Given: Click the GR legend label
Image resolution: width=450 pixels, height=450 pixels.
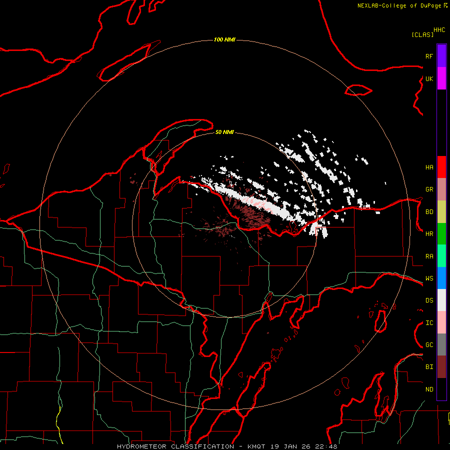Looking at the screenshot, I should tap(429, 189).
